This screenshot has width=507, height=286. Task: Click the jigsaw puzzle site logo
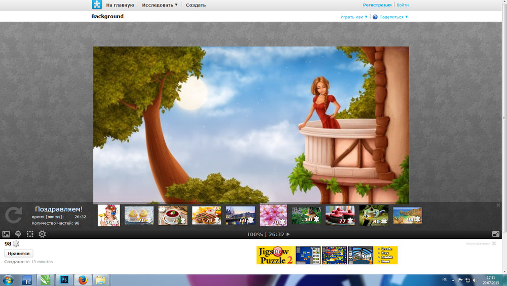point(97,5)
